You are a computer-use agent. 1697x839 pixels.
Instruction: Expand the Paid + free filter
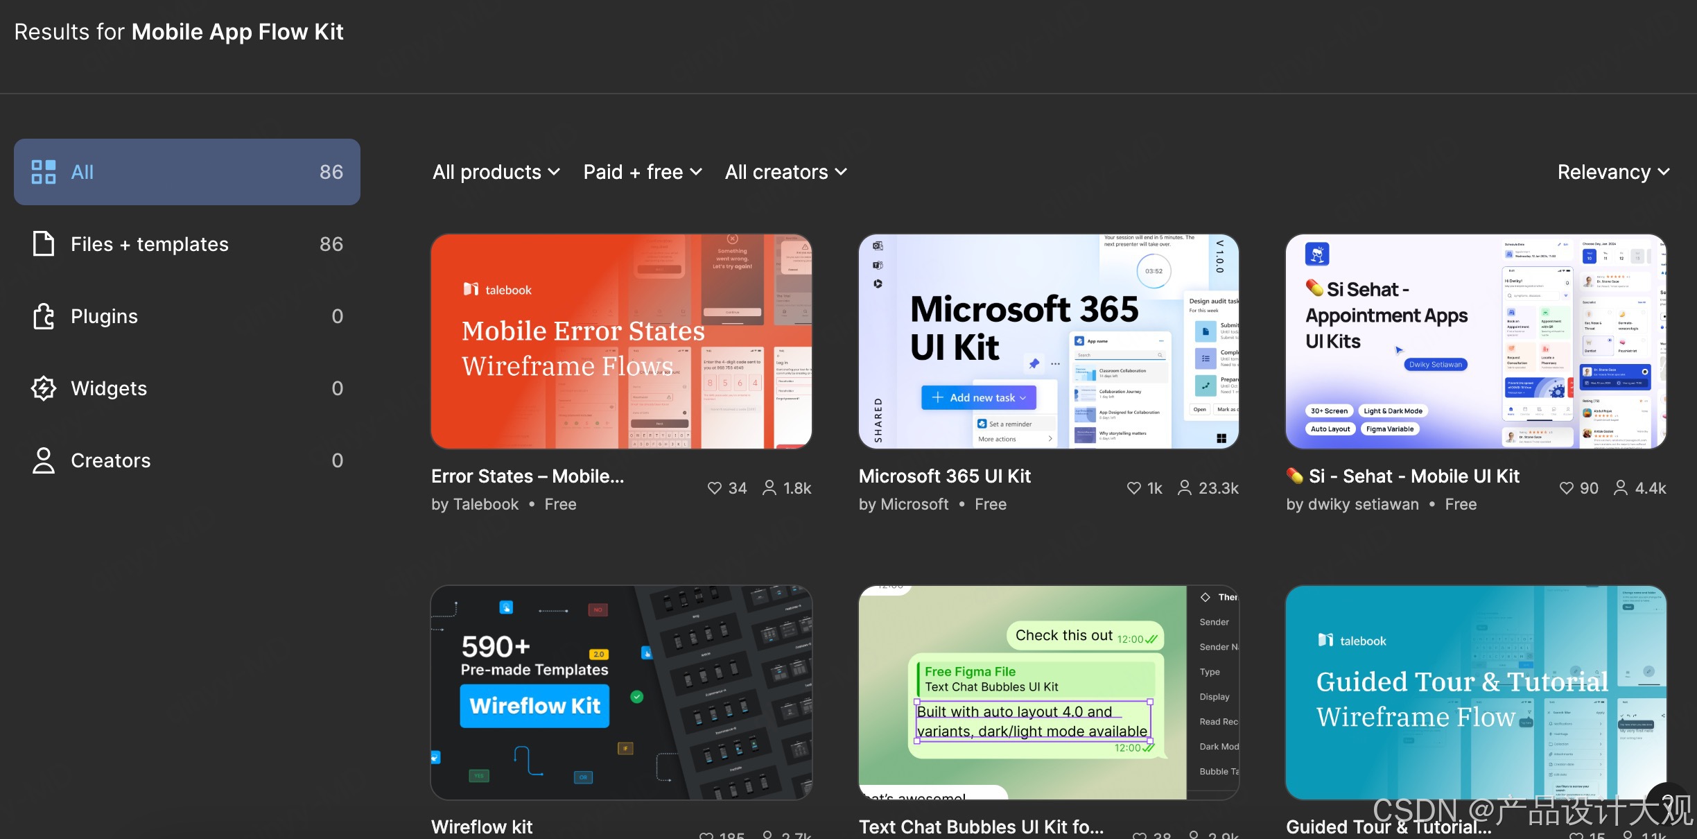pos(643,172)
